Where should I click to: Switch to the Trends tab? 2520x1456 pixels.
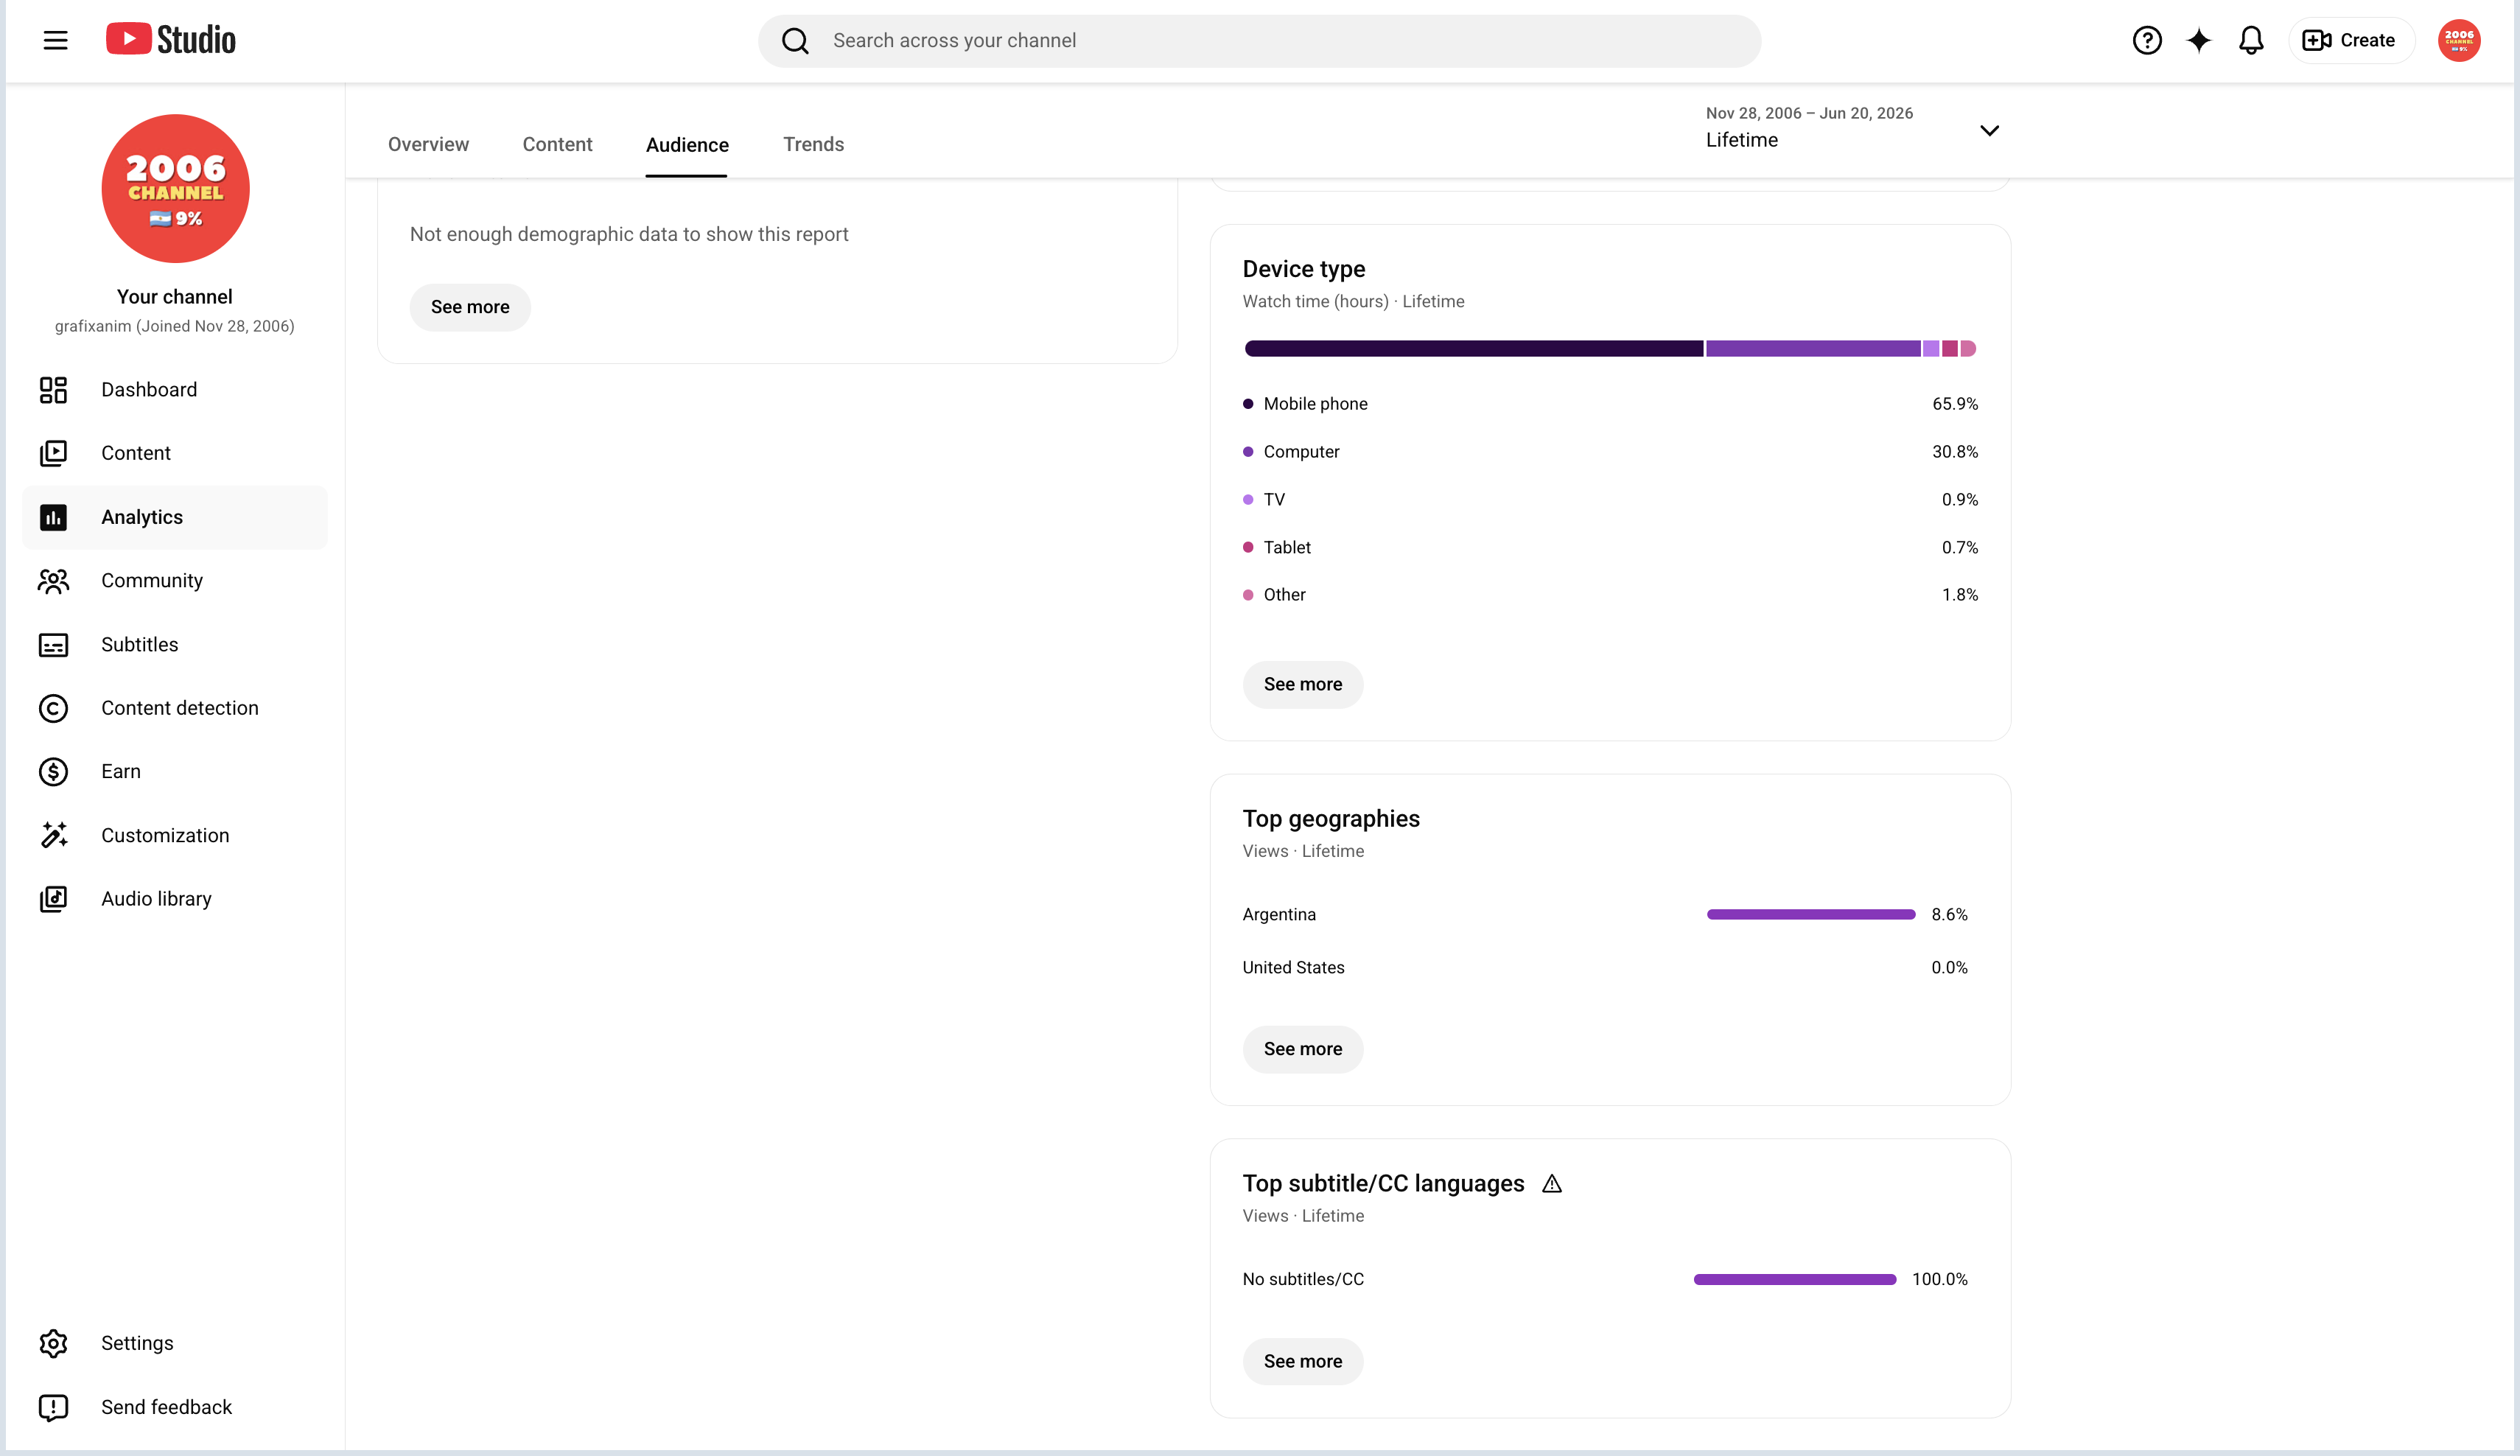click(813, 144)
